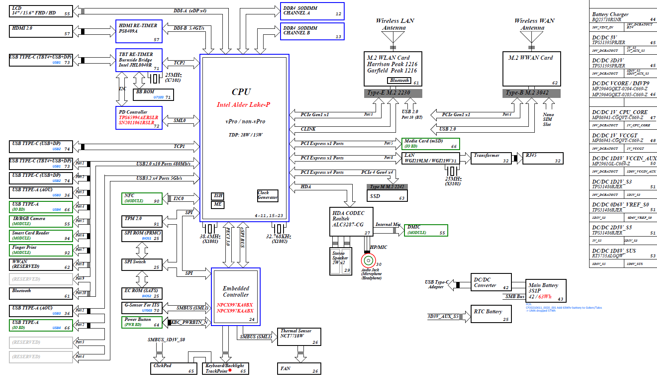
Task: Click the 25MHz crystal X3101 below LAN
Action: [452, 171]
